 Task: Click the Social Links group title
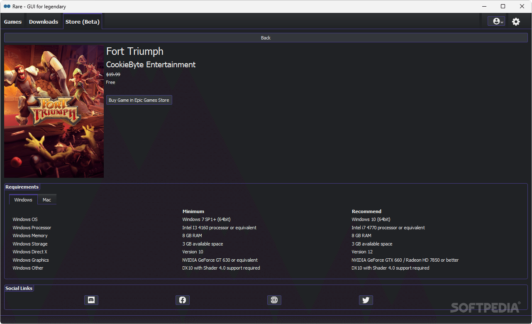(x=19, y=288)
